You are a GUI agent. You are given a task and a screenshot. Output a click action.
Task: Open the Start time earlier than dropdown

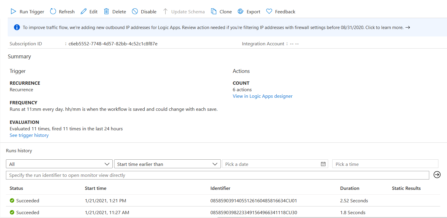click(x=167, y=164)
